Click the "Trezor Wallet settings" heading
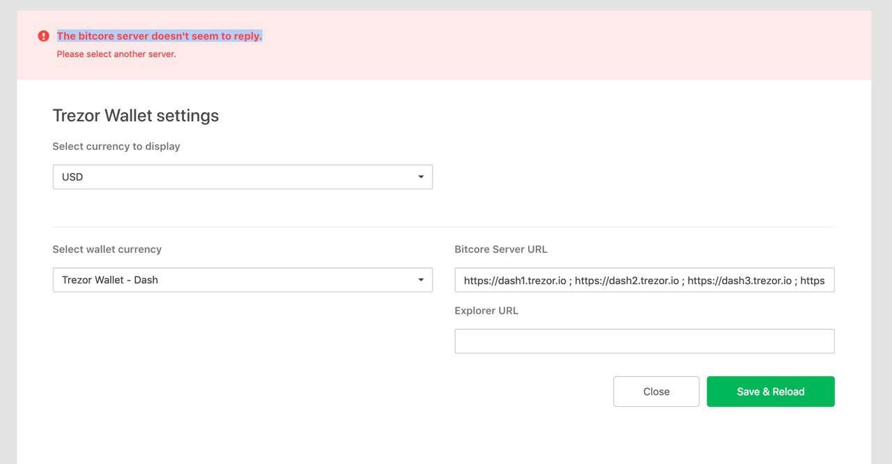Screen dimensions: 892x464 (x=136, y=116)
